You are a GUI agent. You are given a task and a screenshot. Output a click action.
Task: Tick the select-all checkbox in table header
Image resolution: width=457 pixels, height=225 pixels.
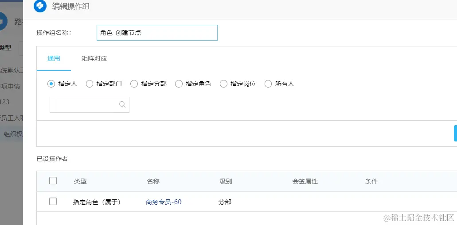click(x=53, y=181)
